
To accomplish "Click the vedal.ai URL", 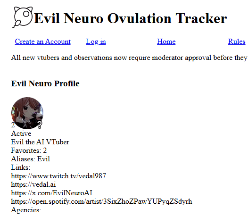I will tap(33, 184).
